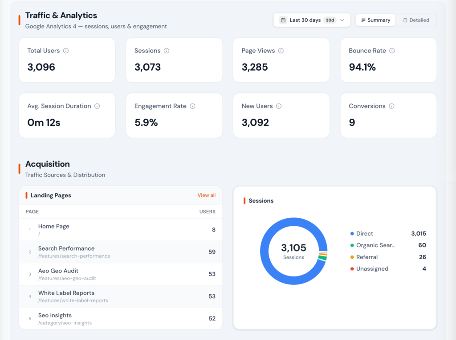Click the View all link in Landing Pages
This screenshot has height=340, width=456.
(207, 195)
